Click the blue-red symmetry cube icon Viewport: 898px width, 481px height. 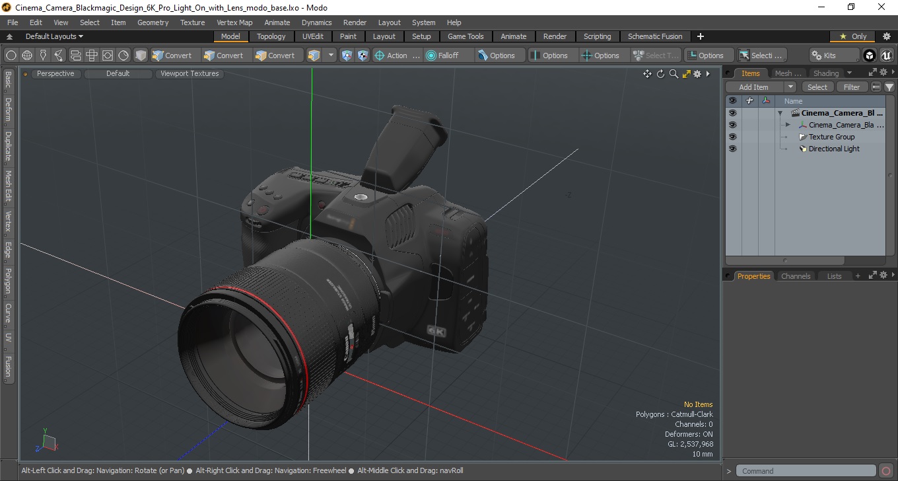347,55
